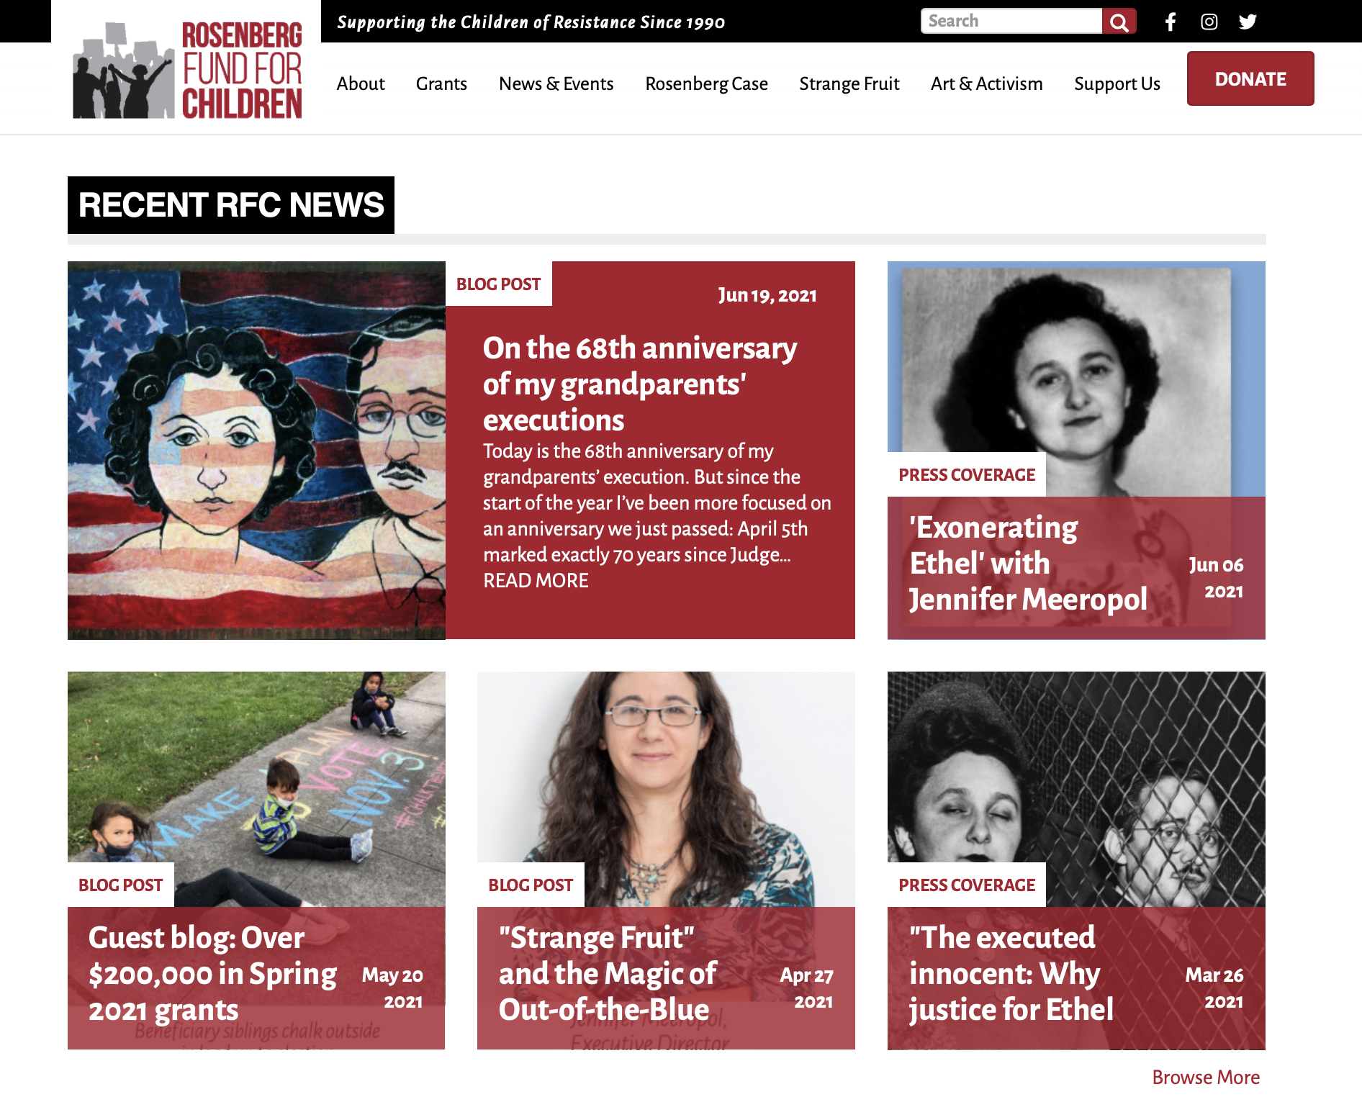Open the Instagram social icon
Viewport: 1362px width, 1120px height.
(x=1209, y=22)
